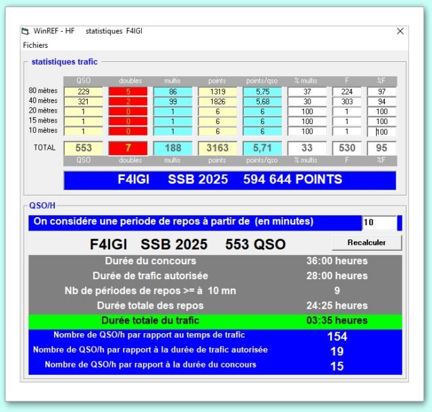Viewport: 432px width, 412px height.
Task: Select the TOTAL points/qso box showing 5,71
Action: click(x=262, y=148)
